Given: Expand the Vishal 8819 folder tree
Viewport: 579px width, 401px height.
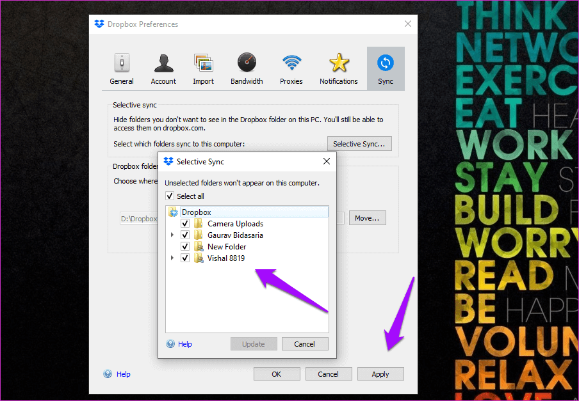Looking at the screenshot, I should (172, 258).
